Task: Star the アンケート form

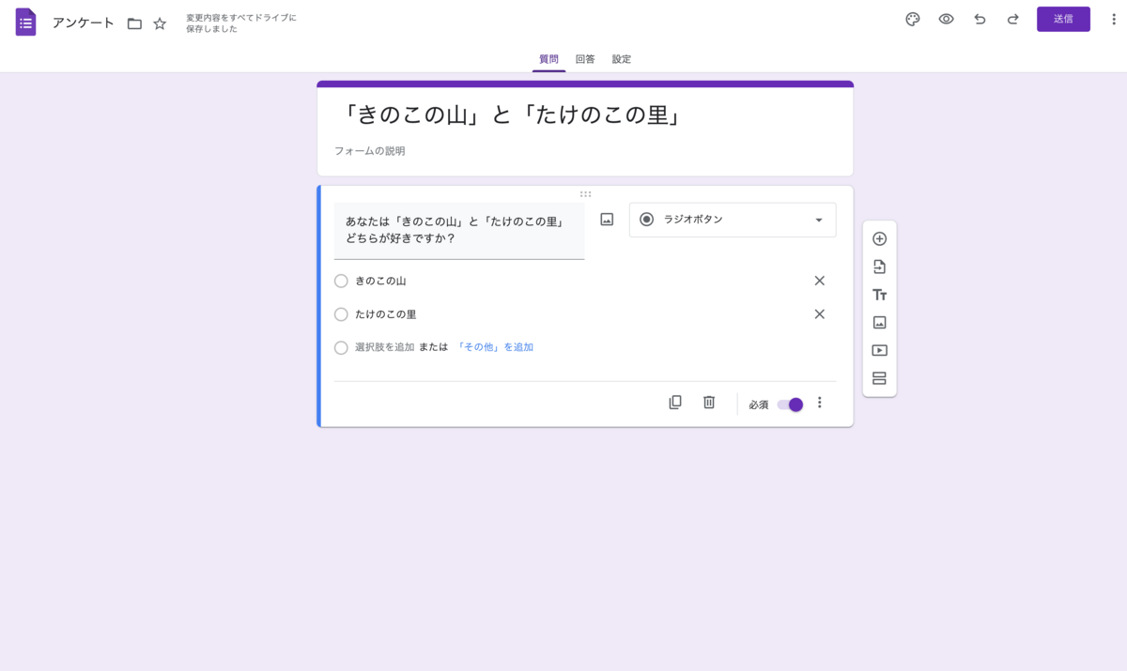Action: 160,23
